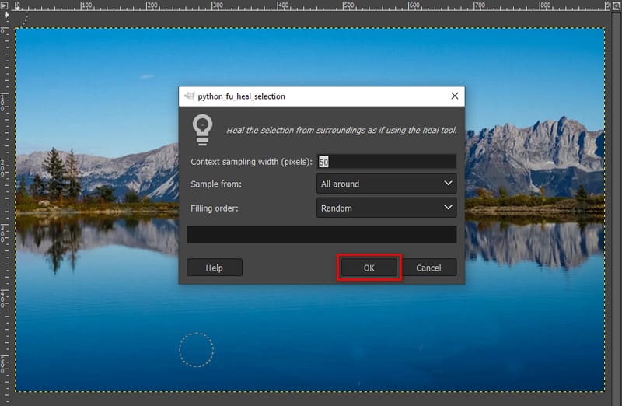This screenshot has height=406, width=622.
Task: Open Help for heal selection
Action: [x=215, y=268]
